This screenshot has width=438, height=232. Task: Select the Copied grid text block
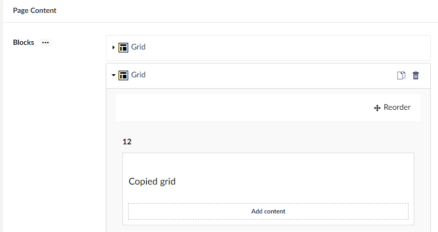(152, 181)
